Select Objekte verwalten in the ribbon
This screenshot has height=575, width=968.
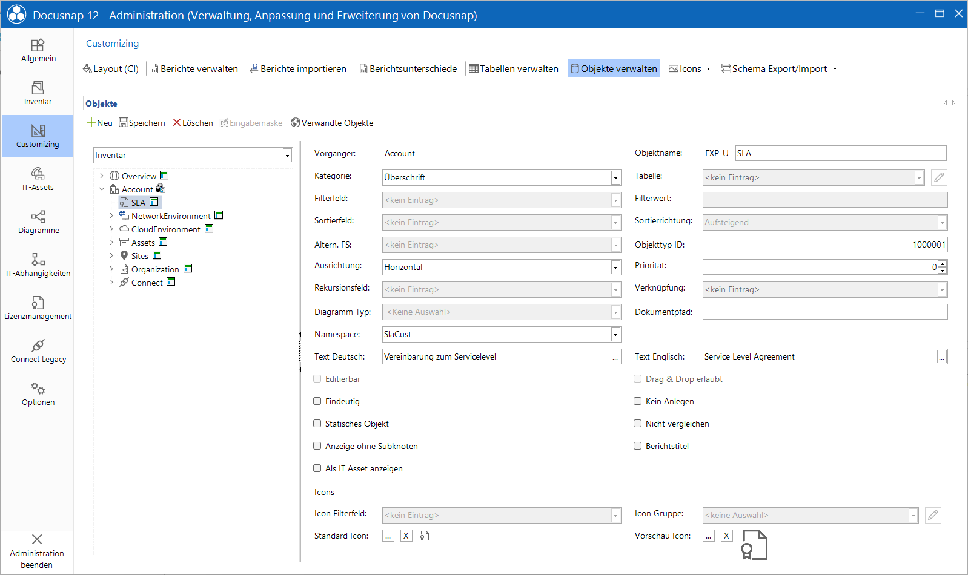pyautogui.click(x=614, y=69)
